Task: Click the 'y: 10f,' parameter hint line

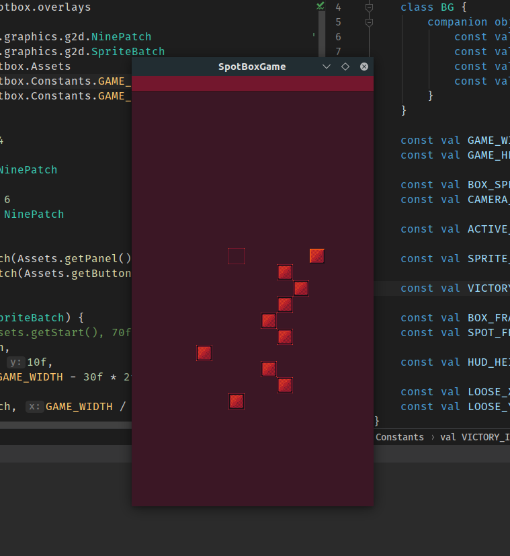Action: (x=30, y=362)
